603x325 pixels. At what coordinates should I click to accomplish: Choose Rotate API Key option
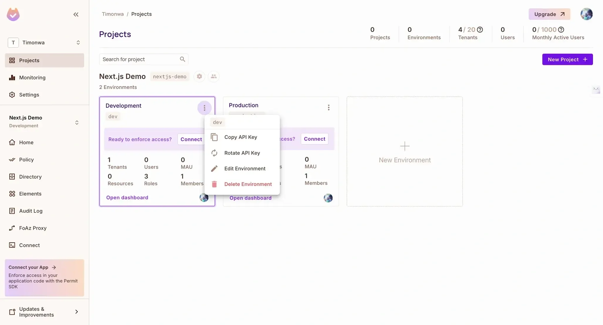pyautogui.click(x=242, y=153)
